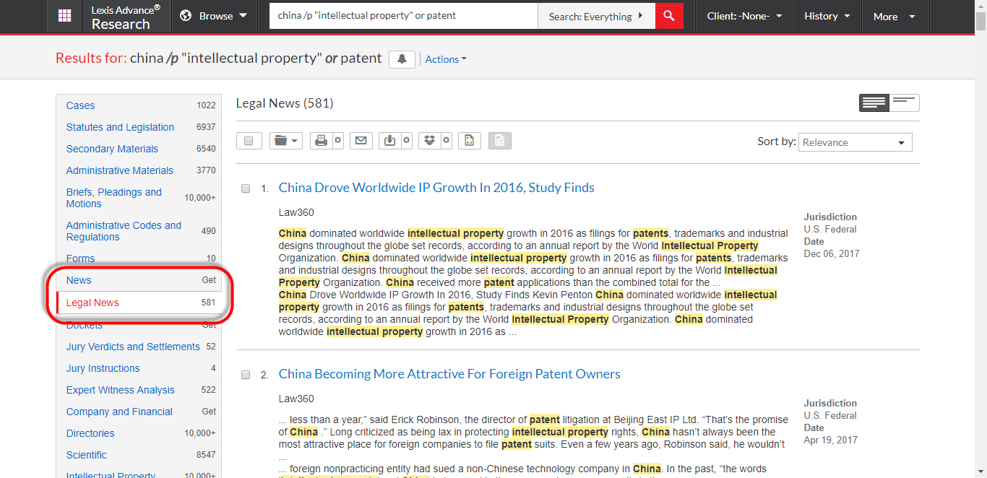Select the Scientific category

click(86, 455)
